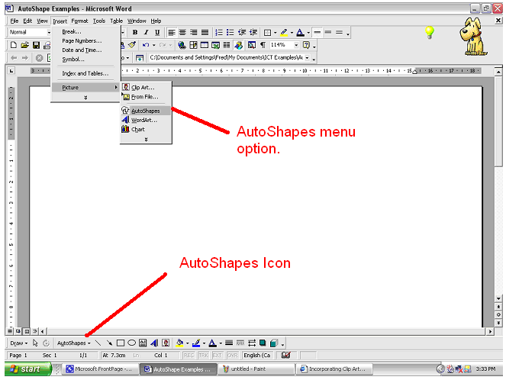Select the Arrow drawing tool
The width and height of the screenshot is (506, 380).
(x=109, y=343)
